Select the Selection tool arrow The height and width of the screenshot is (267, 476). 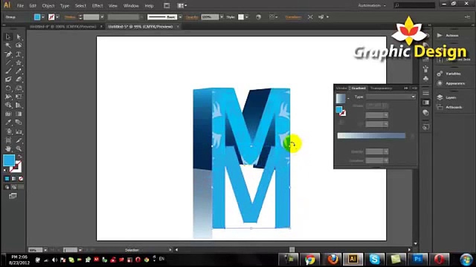(x=8, y=37)
